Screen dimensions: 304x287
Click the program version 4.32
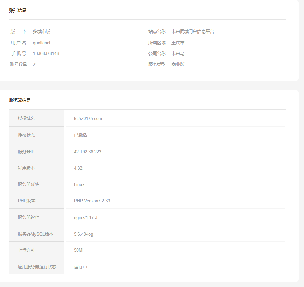(x=78, y=168)
